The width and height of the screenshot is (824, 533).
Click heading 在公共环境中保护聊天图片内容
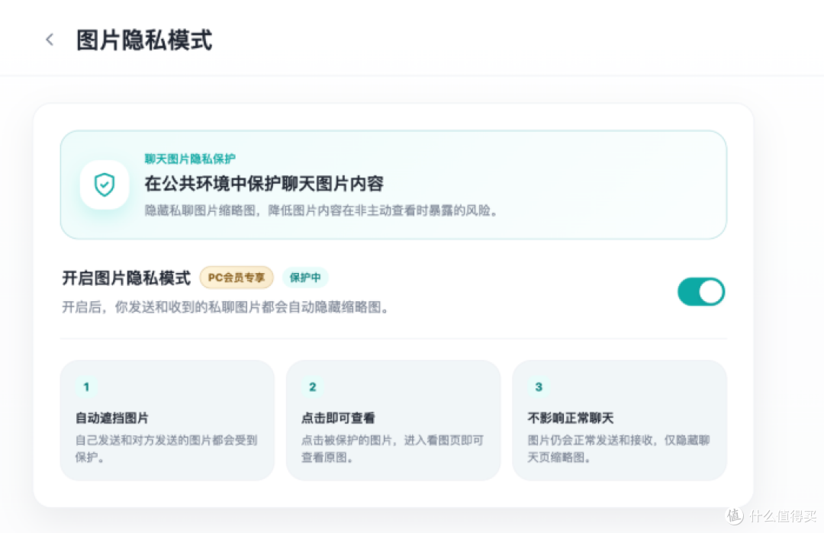pos(264,184)
